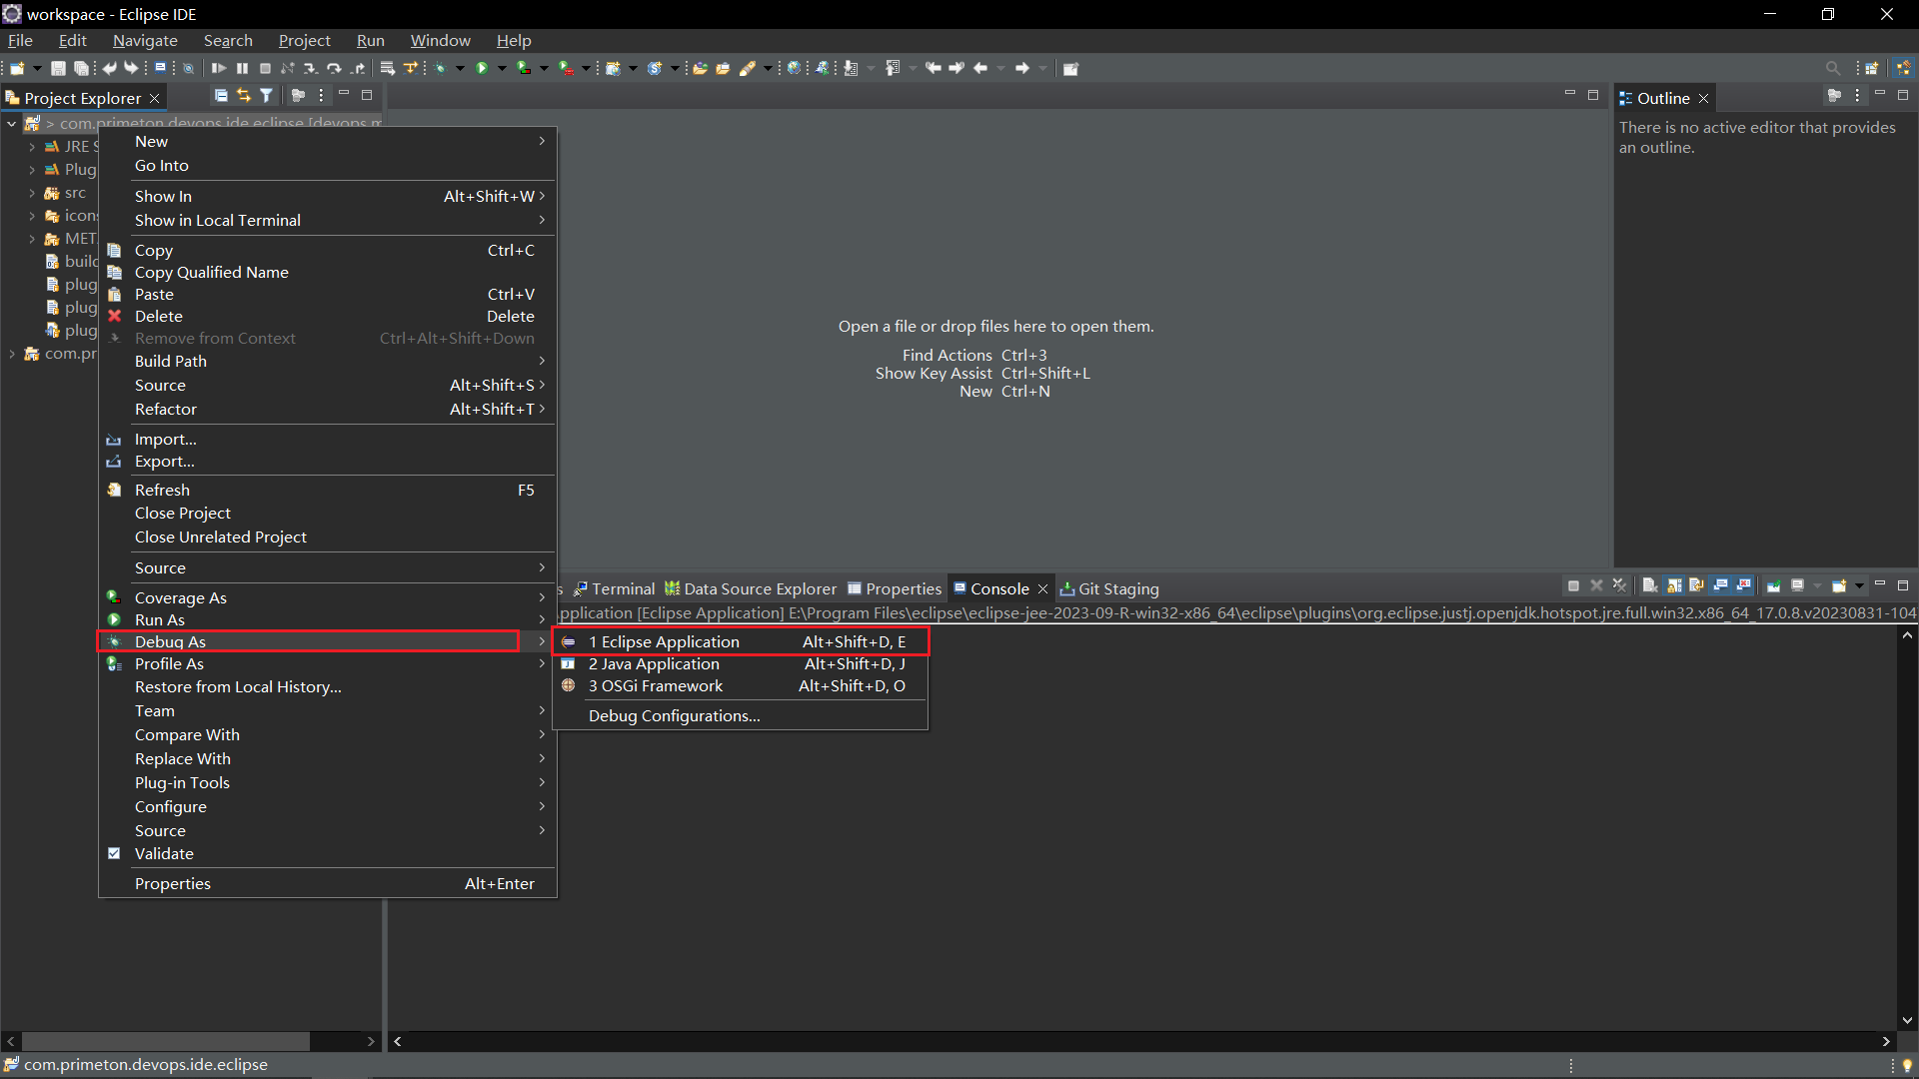Click Debug Configurations in the submenu

coord(674,715)
